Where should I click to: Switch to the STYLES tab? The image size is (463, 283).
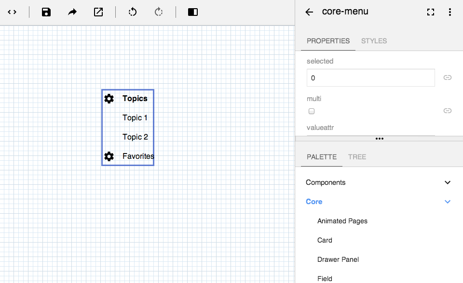click(374, 41)
